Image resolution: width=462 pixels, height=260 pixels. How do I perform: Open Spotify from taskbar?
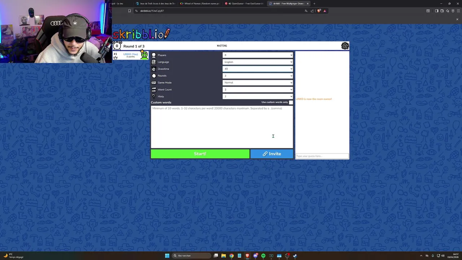pos(263,256)
